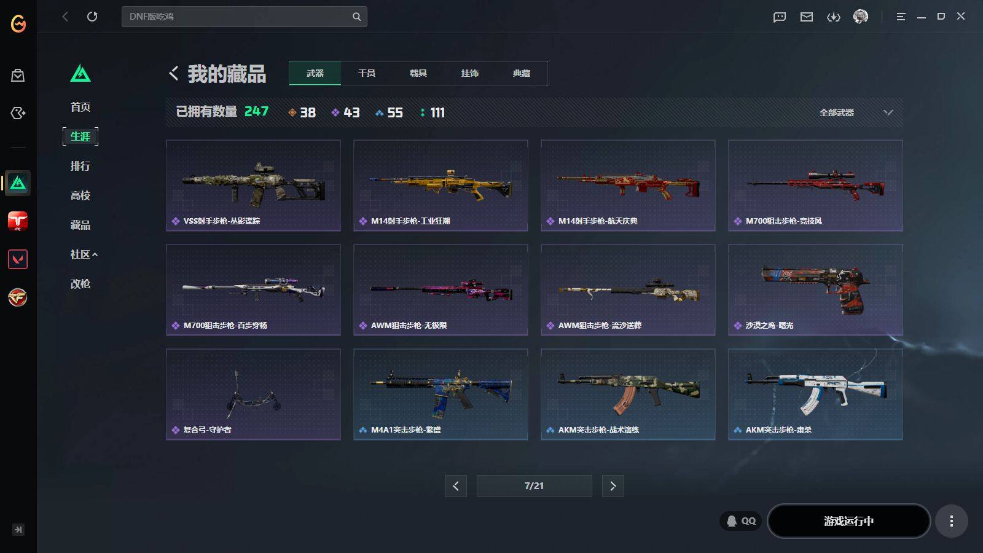Open the hamburger menu icon in title bar
Viewport: 983px width, 553px height.
tap(901, 17)
